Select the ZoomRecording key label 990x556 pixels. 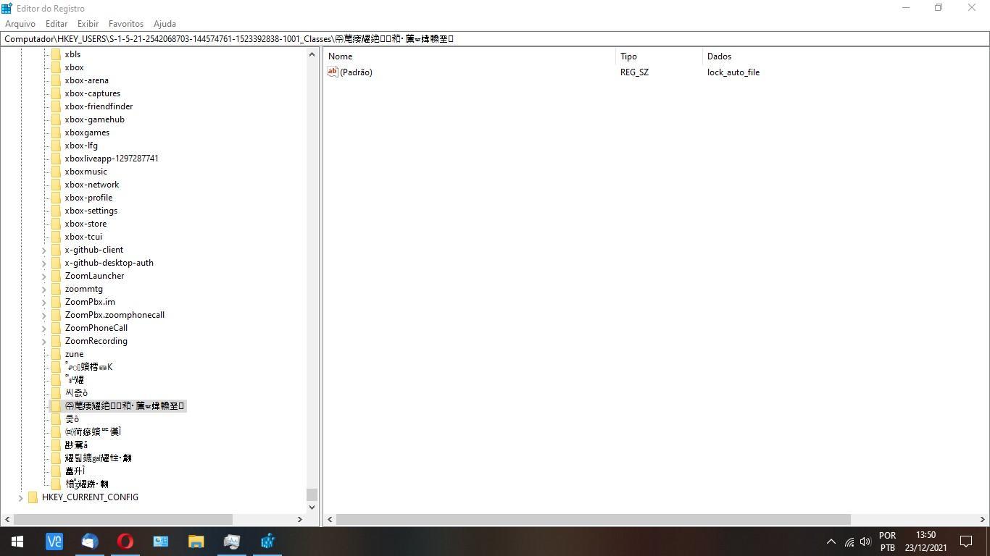(x=96, y=341)
